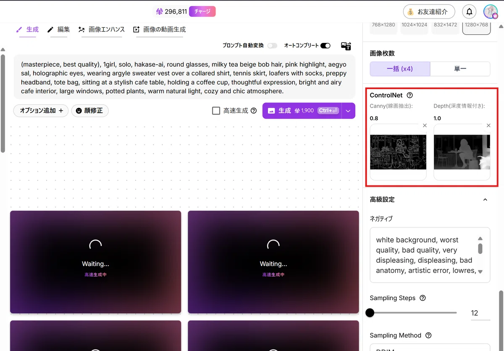
Task: Toggle the プロンプト自動変換 switch
Action: click(273, 45)
